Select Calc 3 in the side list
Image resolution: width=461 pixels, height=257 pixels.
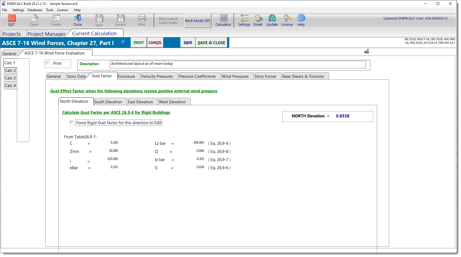(10, 78)
